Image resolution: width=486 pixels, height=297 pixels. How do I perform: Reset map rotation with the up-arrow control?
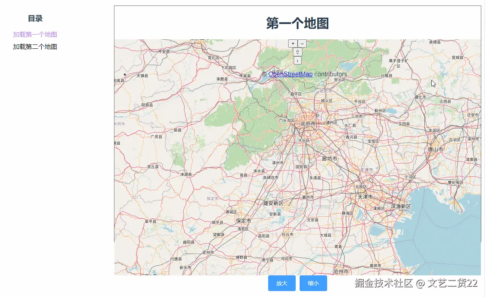(298, 52)
